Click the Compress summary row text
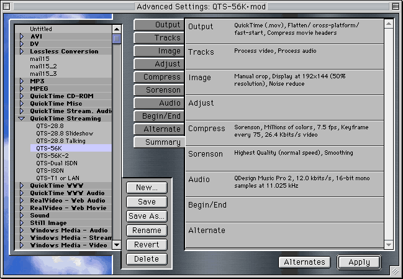 (x=301, y=131)
